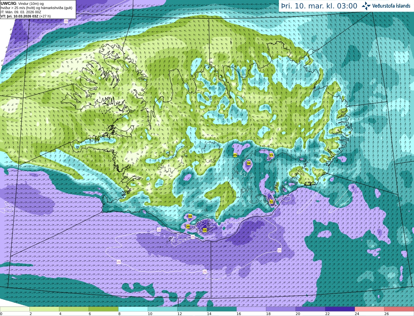414x316 pixels.
Task: Pick the 24–26 m/s pink legend swatch
Action: [369, 309]
